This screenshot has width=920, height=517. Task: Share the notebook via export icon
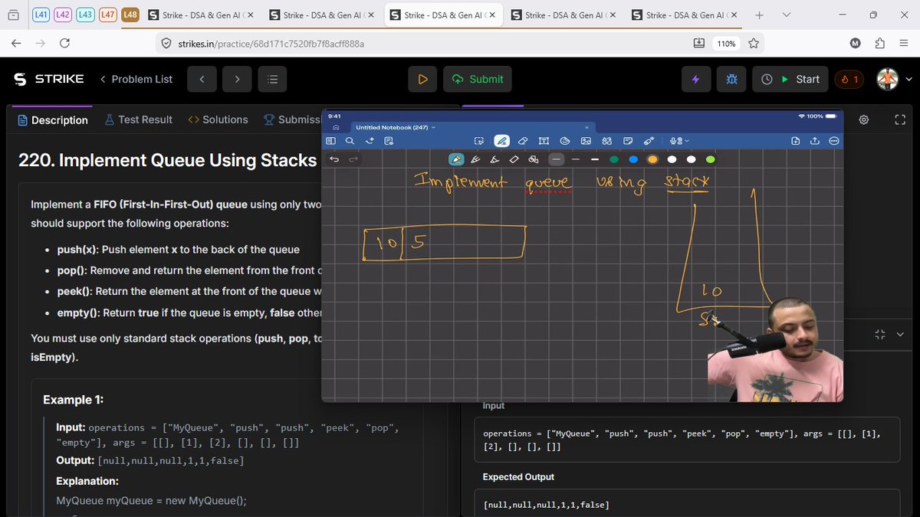click(815, 141)
